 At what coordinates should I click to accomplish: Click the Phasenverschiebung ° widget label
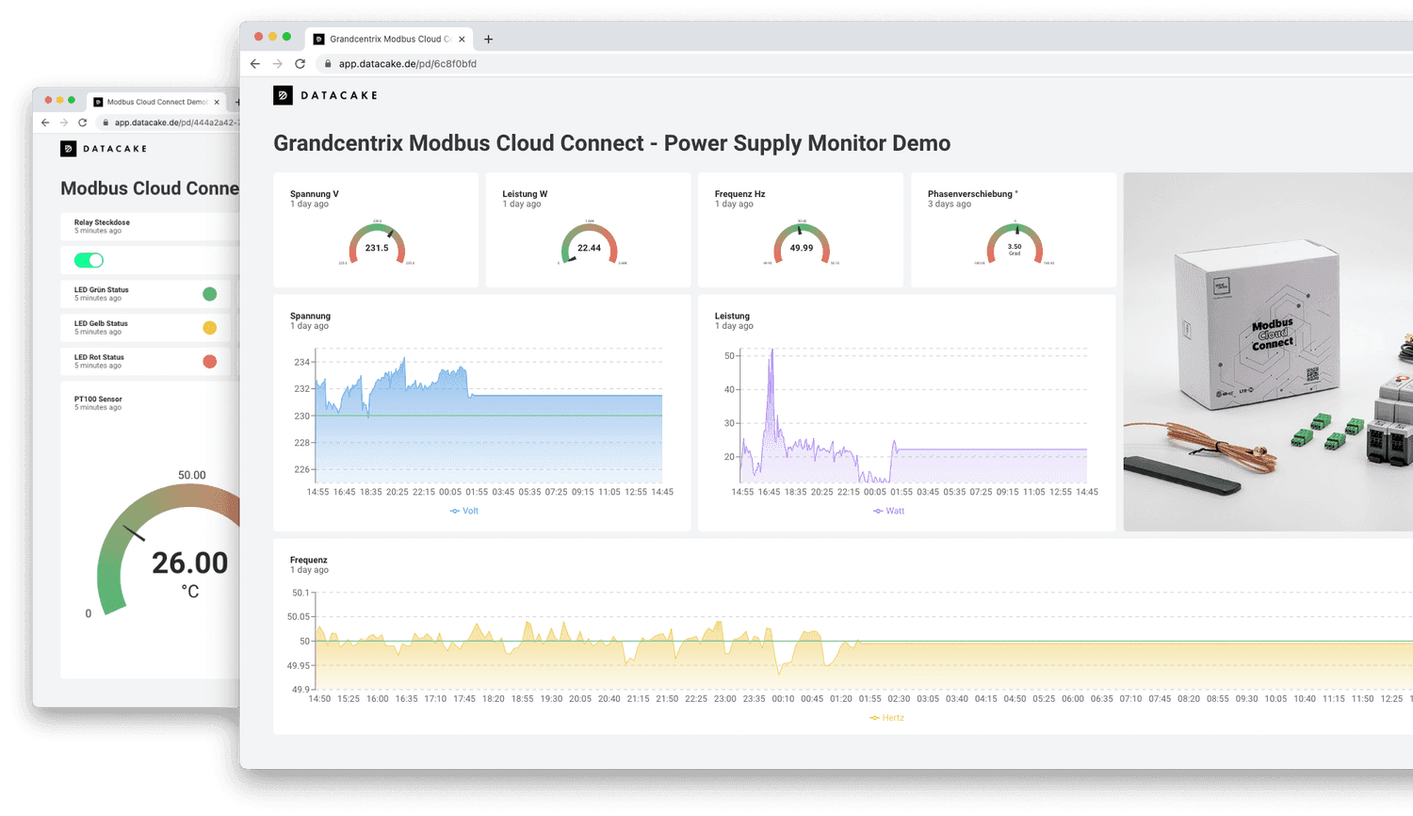pos(973,194)
